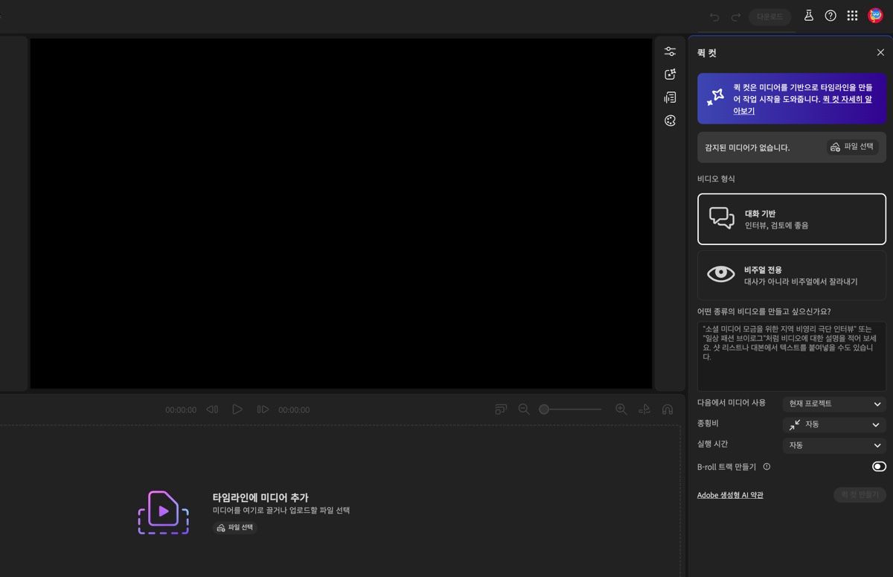Viewport: 893px width, 577px height.
Task: Click 파일 선택 in the Quick Cut panel
Action: pos(852,147)
